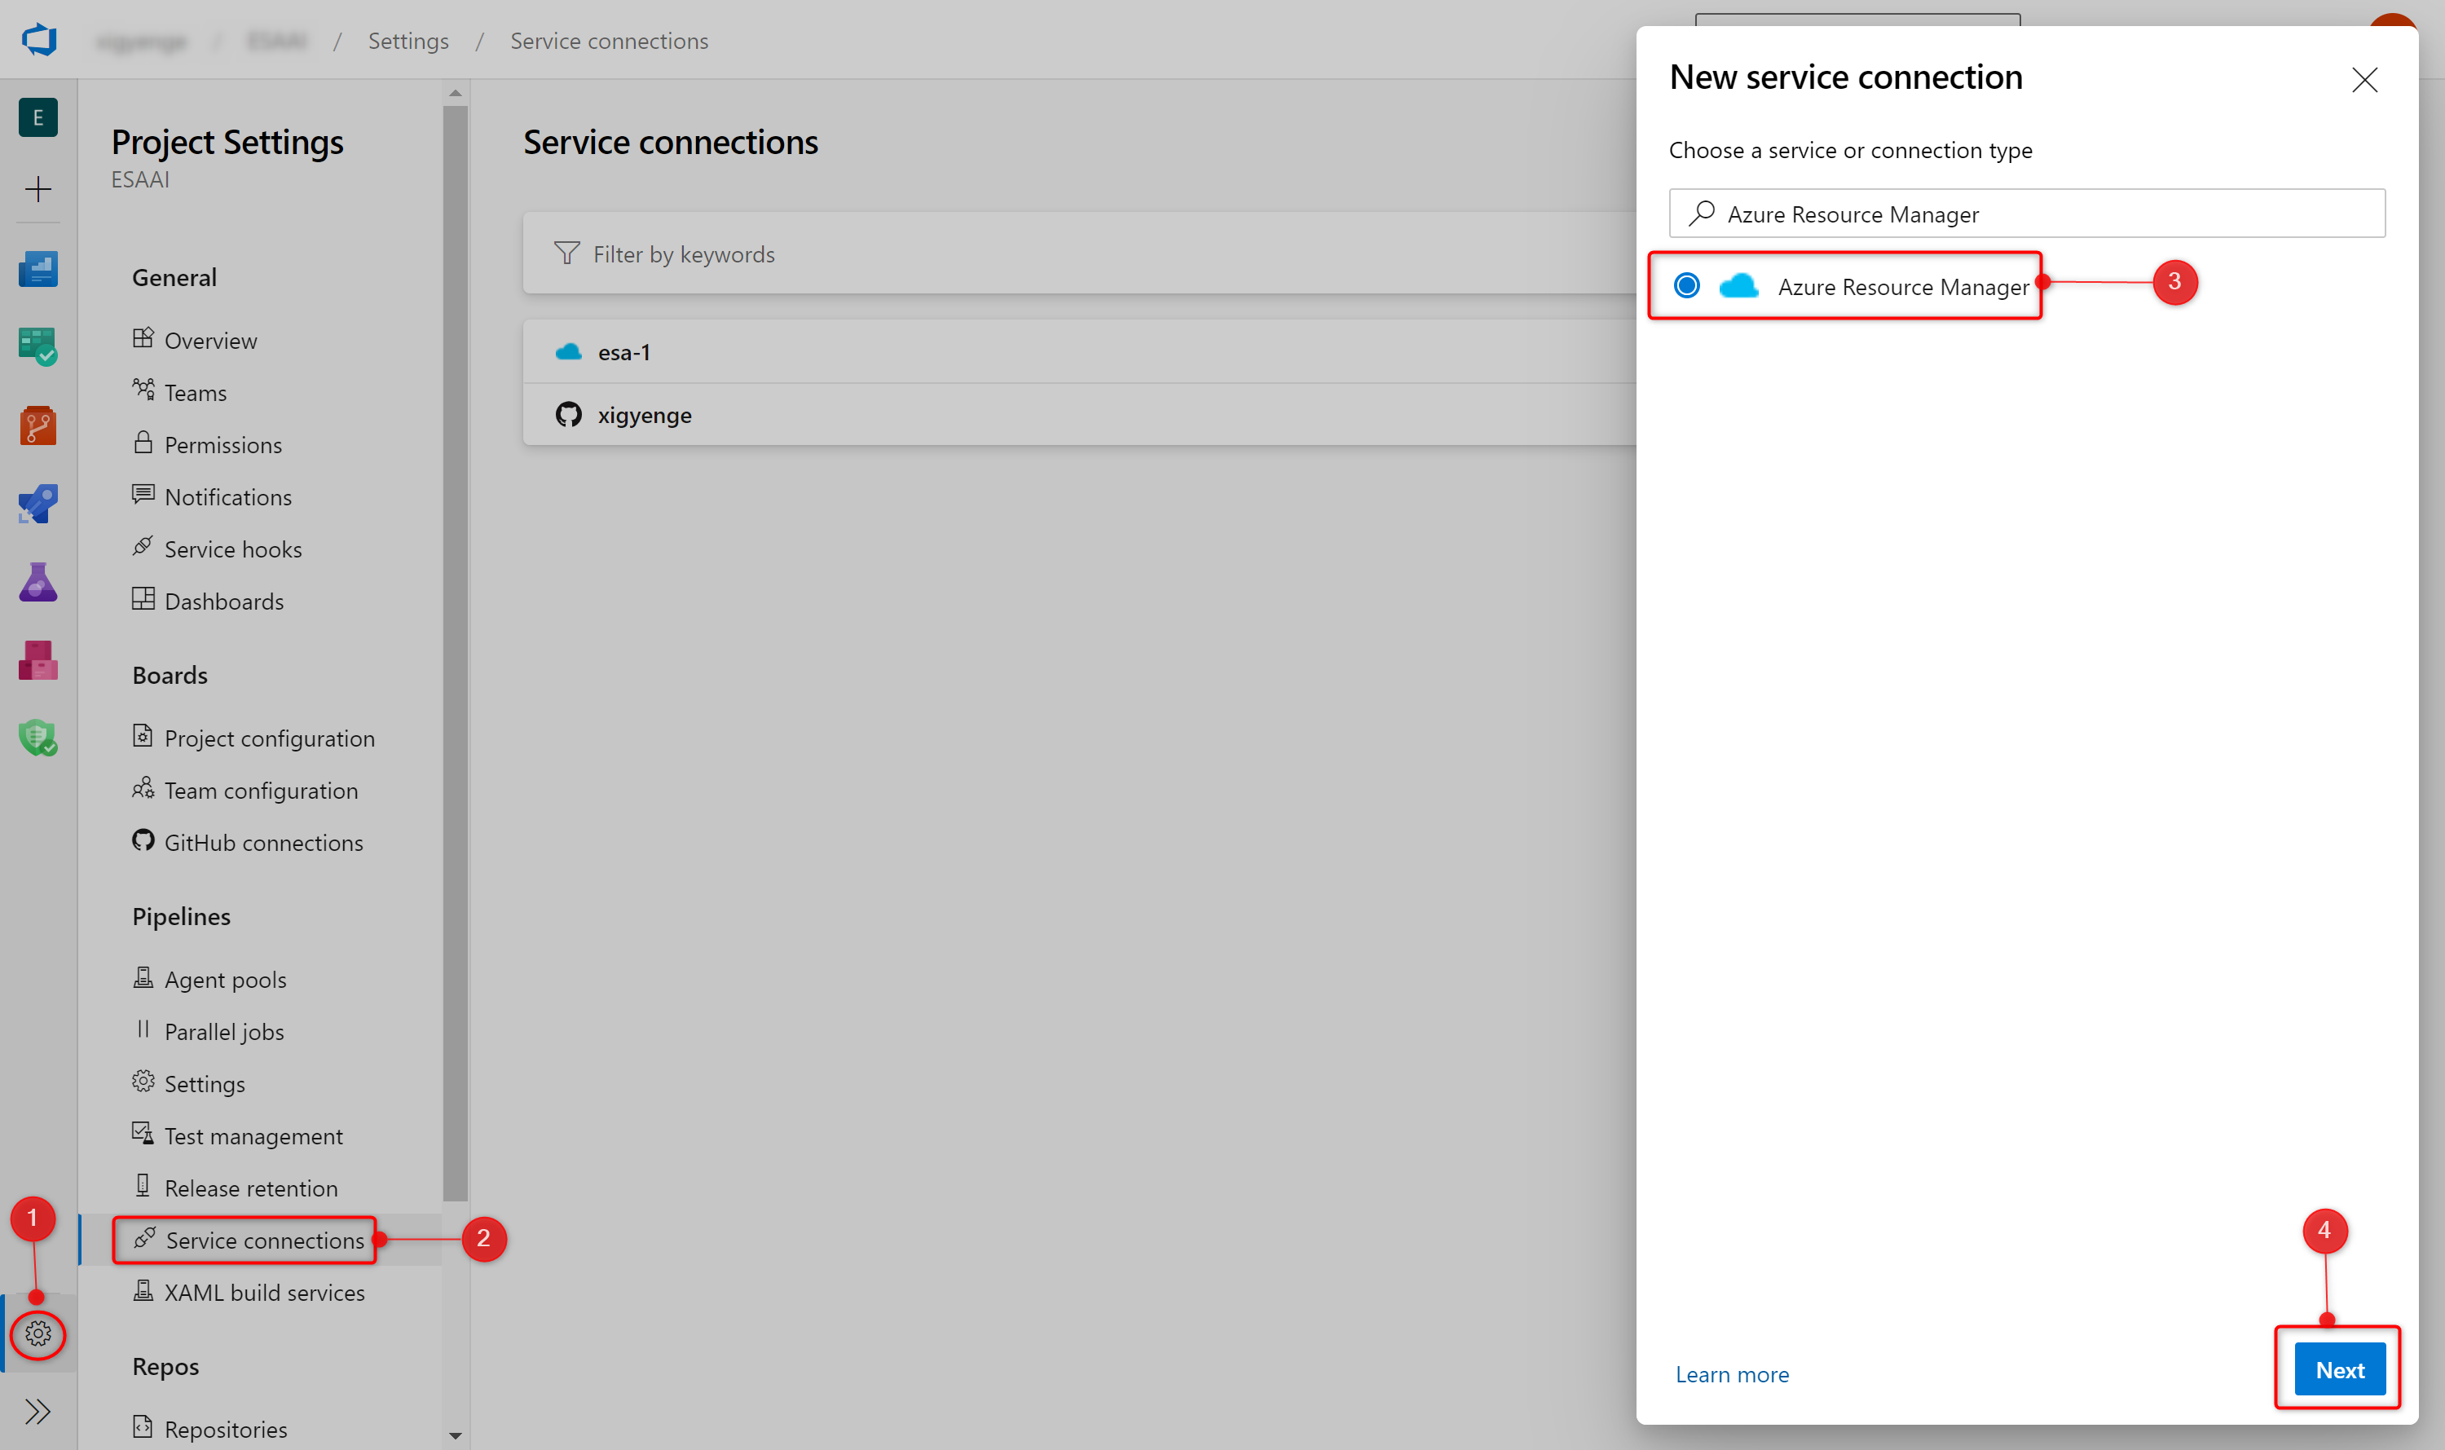The height and width of the screenshot is (1450, 2445).
Task: Expand the sidebar with double chevron
Action: coord(38,1411)
